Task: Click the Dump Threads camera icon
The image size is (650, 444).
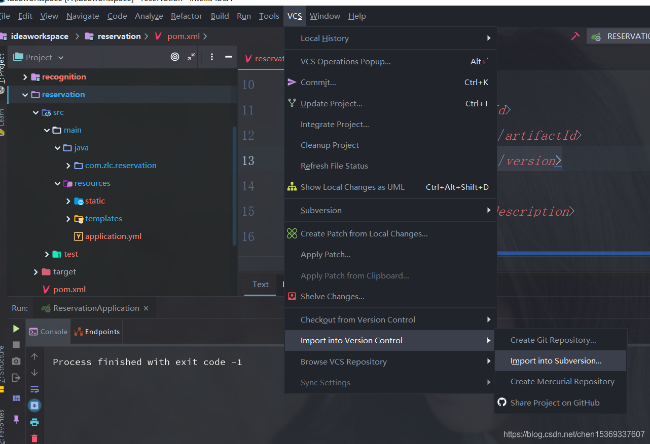Action: [16, 361]
